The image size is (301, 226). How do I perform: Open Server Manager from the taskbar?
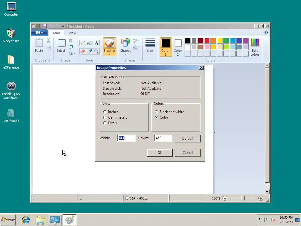55,220
